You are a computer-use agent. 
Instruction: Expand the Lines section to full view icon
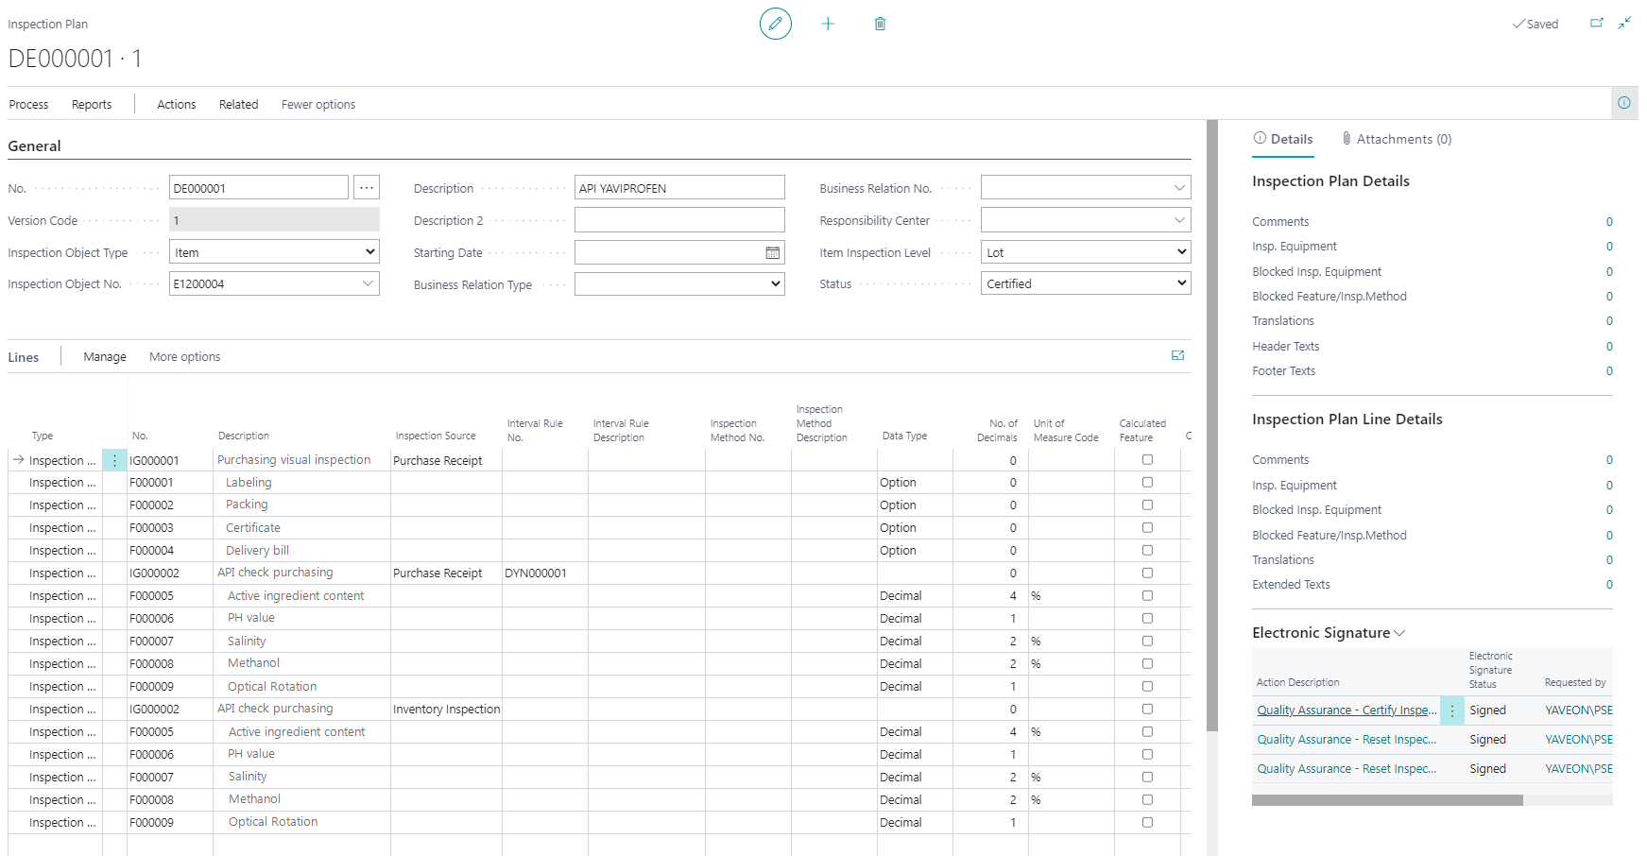(x=1177, y=356)
